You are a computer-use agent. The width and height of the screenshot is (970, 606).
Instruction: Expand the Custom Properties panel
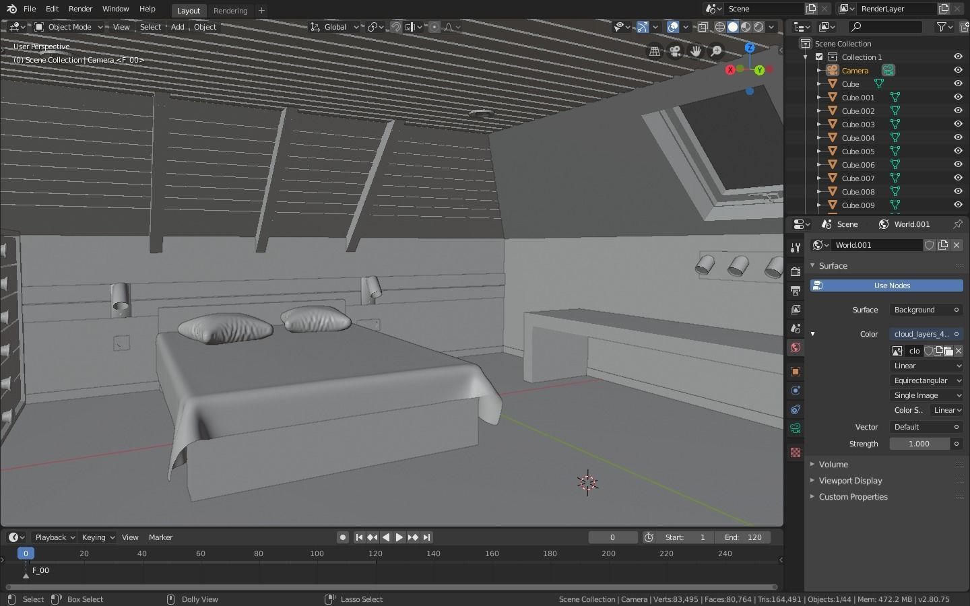[853, 497]
